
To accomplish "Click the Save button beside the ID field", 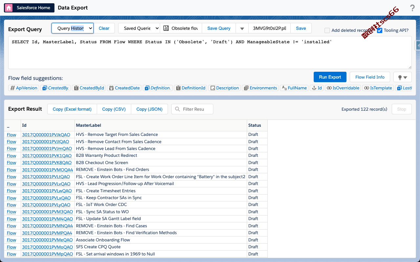I will (301, 28).
